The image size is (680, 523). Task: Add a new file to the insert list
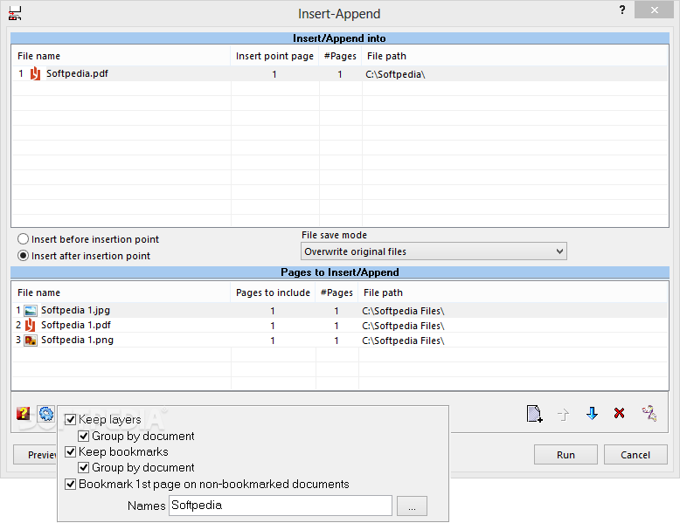pos(534,413)
